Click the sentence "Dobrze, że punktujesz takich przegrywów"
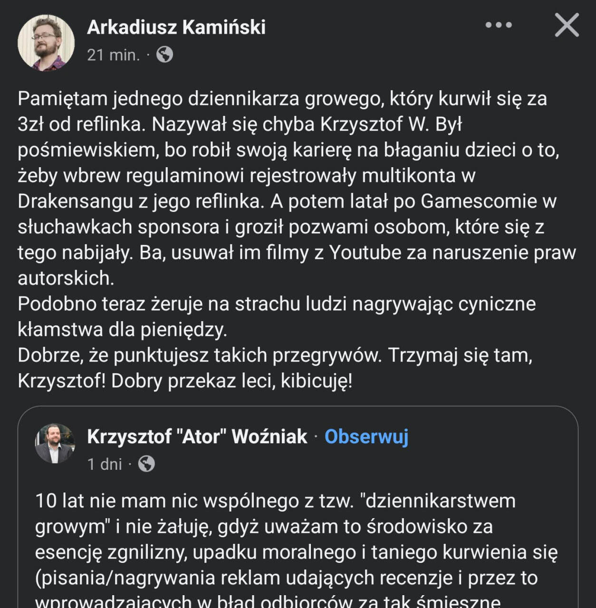This screenshot has height=608, width=596. coord(200,355)
